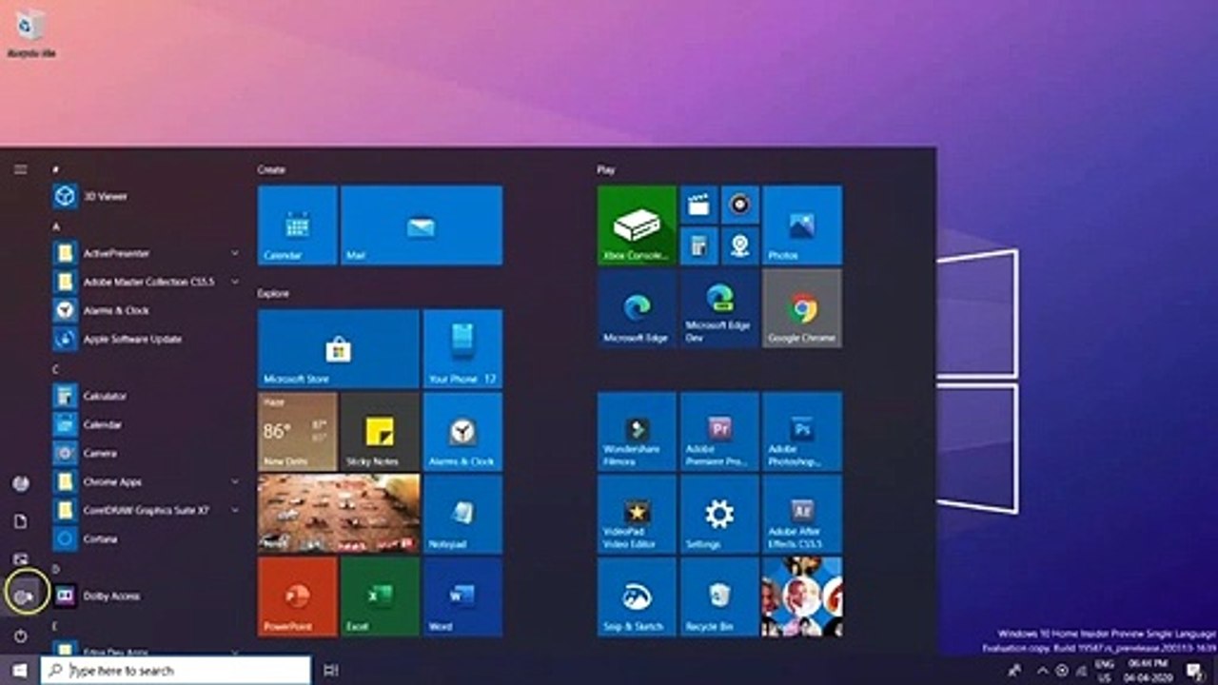Select the Recycle Bin desktop icon
The height and width of the screenshot is (685, 1218).
click(x=30, y=33)
